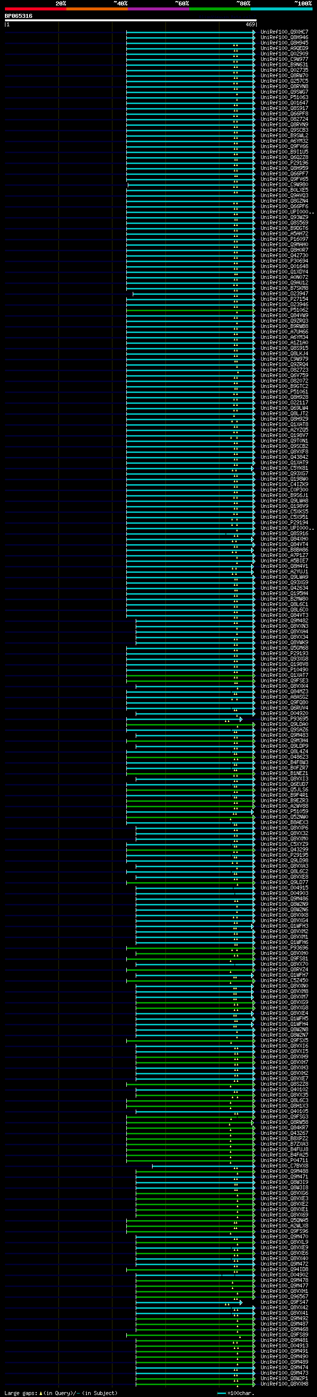
Task: Select the UniRef100_A6YM32 label
Action: (x=284, y=141)
